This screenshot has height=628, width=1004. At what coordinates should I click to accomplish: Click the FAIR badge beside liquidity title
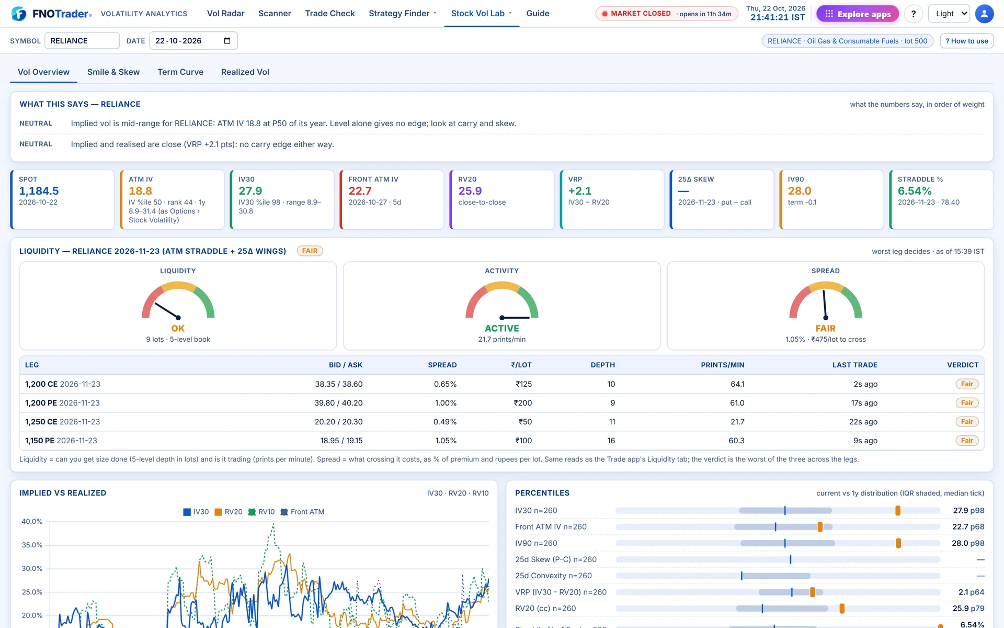310,251
